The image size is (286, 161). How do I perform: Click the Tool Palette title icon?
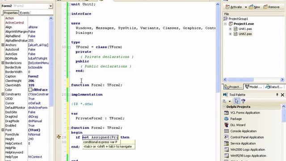(x=225, y=95)
